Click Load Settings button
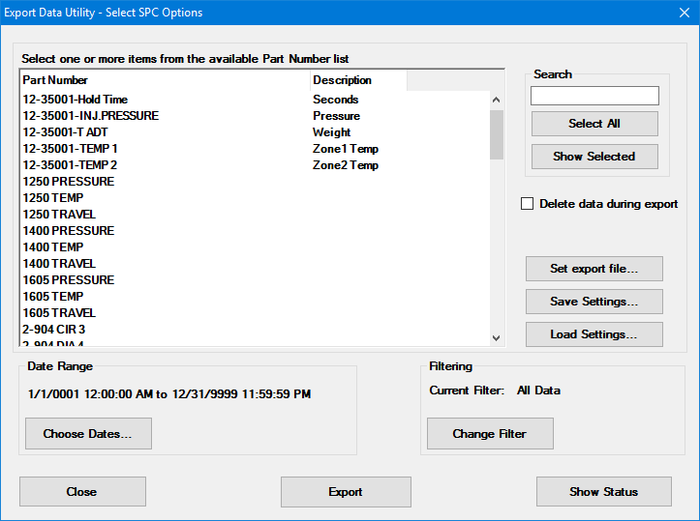This screenshot has width=700, height=521. click(593, 334)
